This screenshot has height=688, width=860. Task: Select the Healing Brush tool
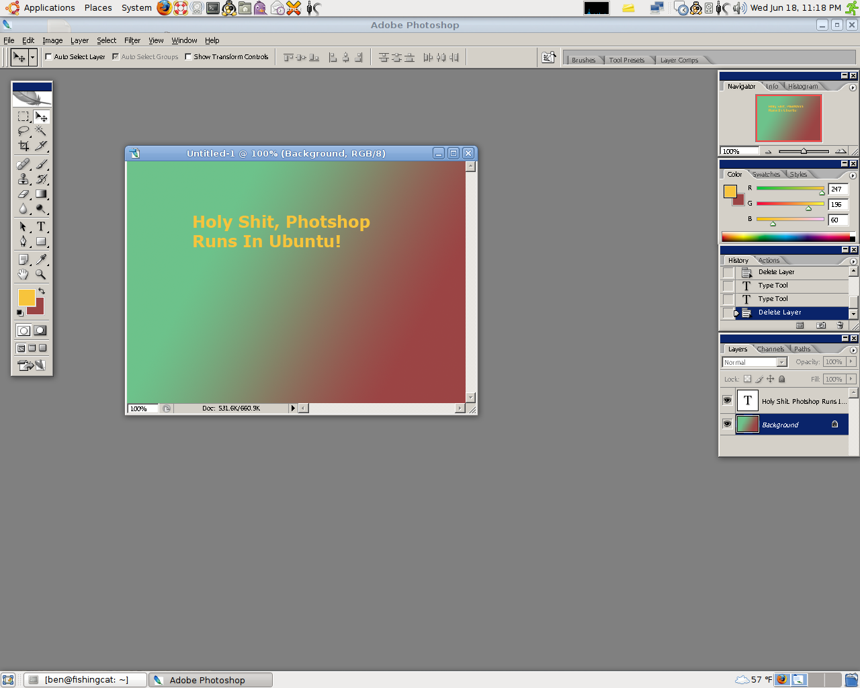24,164
